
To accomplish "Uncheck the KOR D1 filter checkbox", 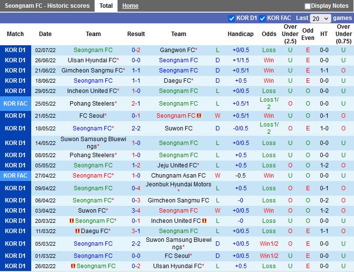I will coord(232,18).
